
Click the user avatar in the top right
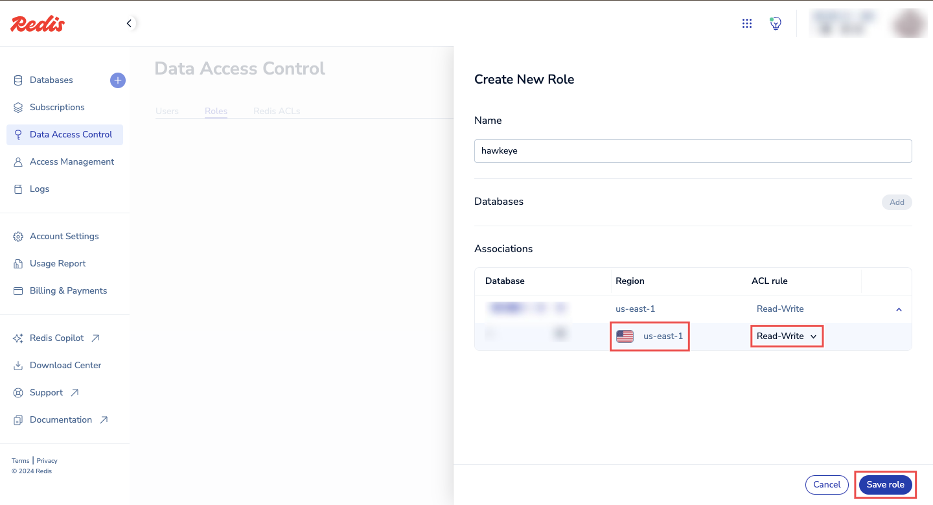pyautogui.click(x=907, y=23)
